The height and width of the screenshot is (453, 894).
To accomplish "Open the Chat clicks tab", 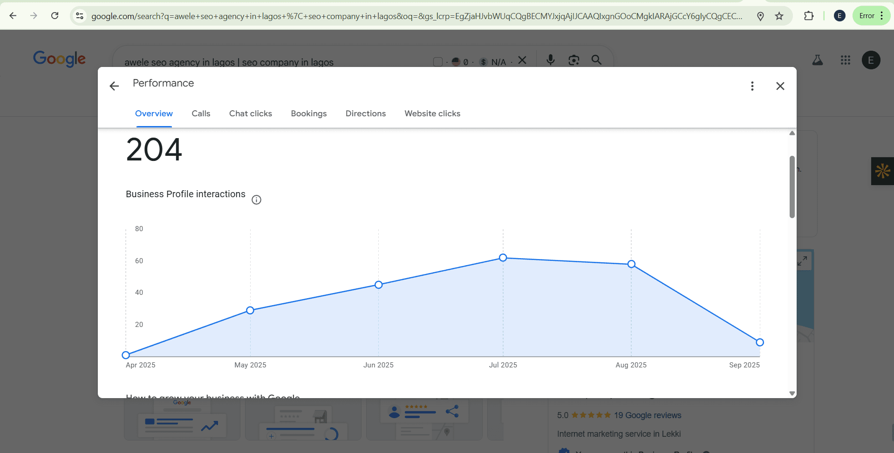I will [x=250, y=113].
